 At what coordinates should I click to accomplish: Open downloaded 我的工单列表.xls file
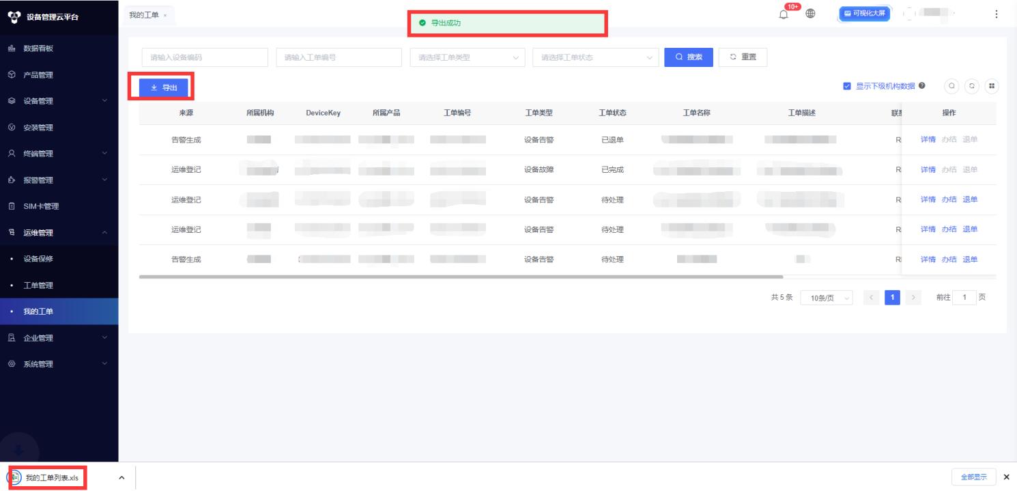(x=52, y=477)
